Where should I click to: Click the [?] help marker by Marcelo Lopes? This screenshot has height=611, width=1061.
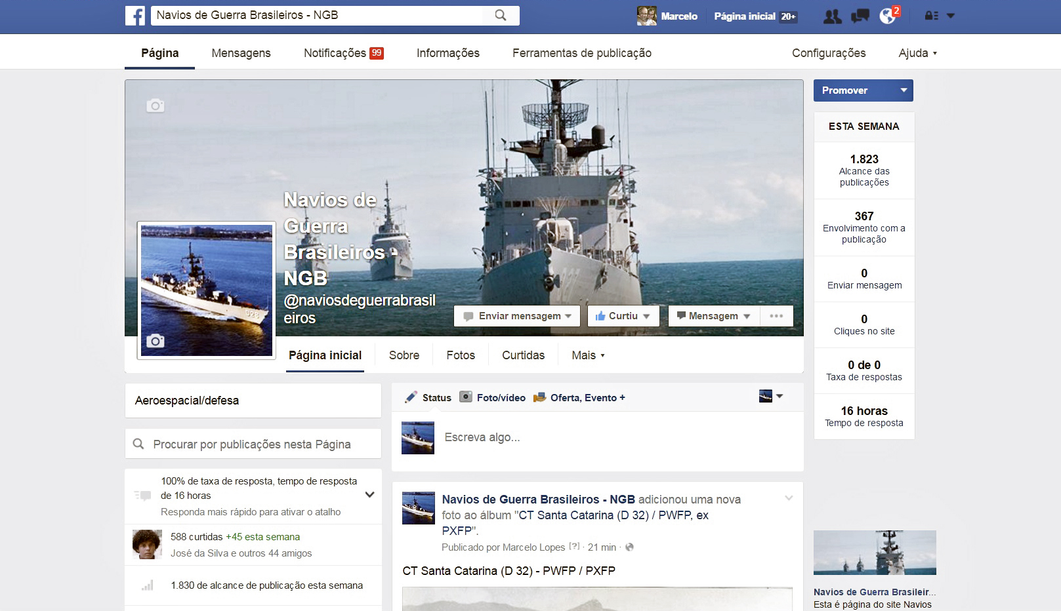[x=574, y=546]
